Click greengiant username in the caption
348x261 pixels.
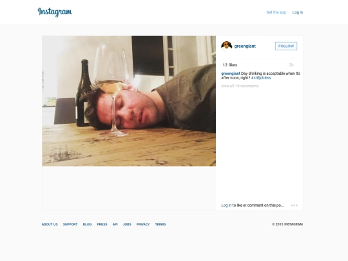pyautogui.click(x=231, y=73)
